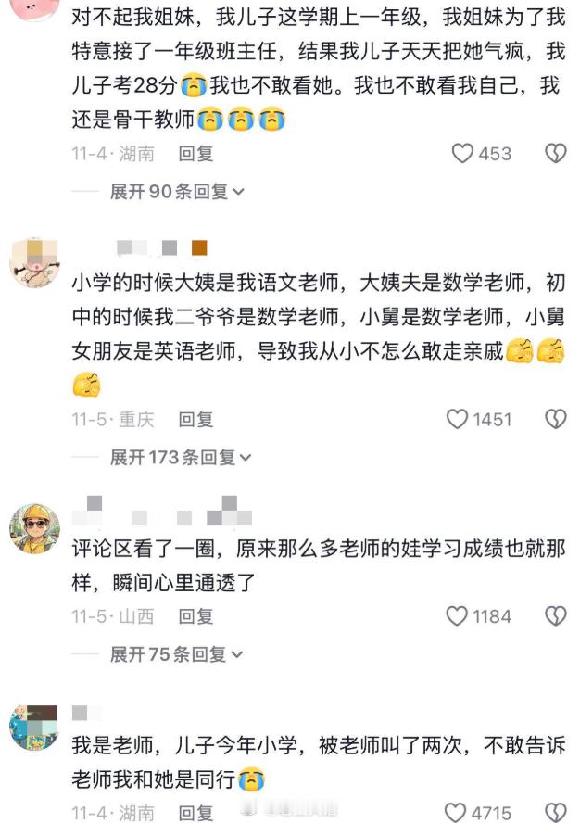580x823 pixels.
Task: Open blurred username above 评论区看了一圈 comment
Action: (163, 512)
